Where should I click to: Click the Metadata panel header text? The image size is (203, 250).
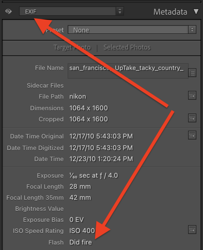pyautogui.click(x=170, y=12)
